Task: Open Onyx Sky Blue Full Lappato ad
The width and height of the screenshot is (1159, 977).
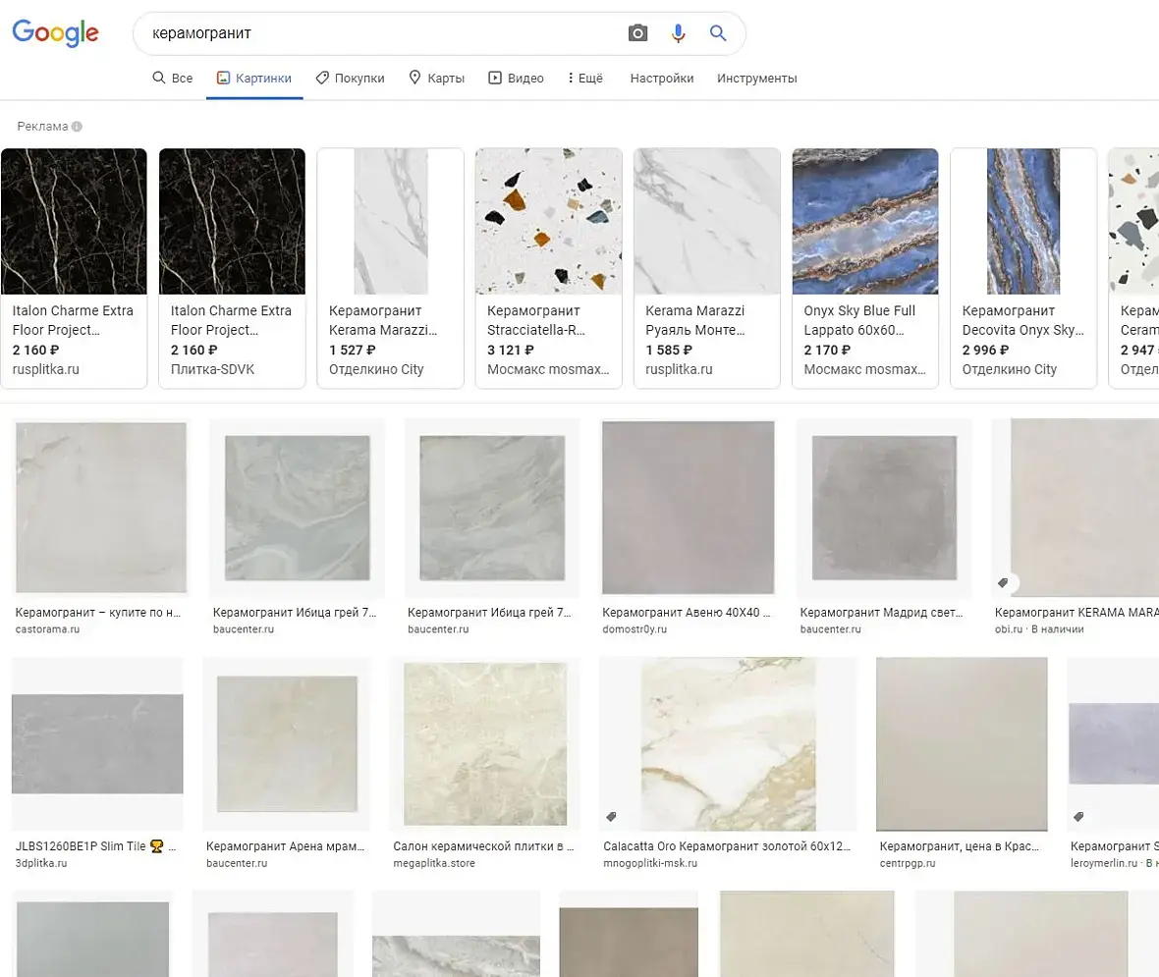Action: [x=864, y=267]
